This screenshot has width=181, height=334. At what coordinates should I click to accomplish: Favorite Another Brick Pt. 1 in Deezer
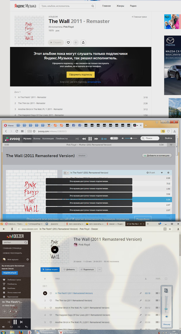51,308
